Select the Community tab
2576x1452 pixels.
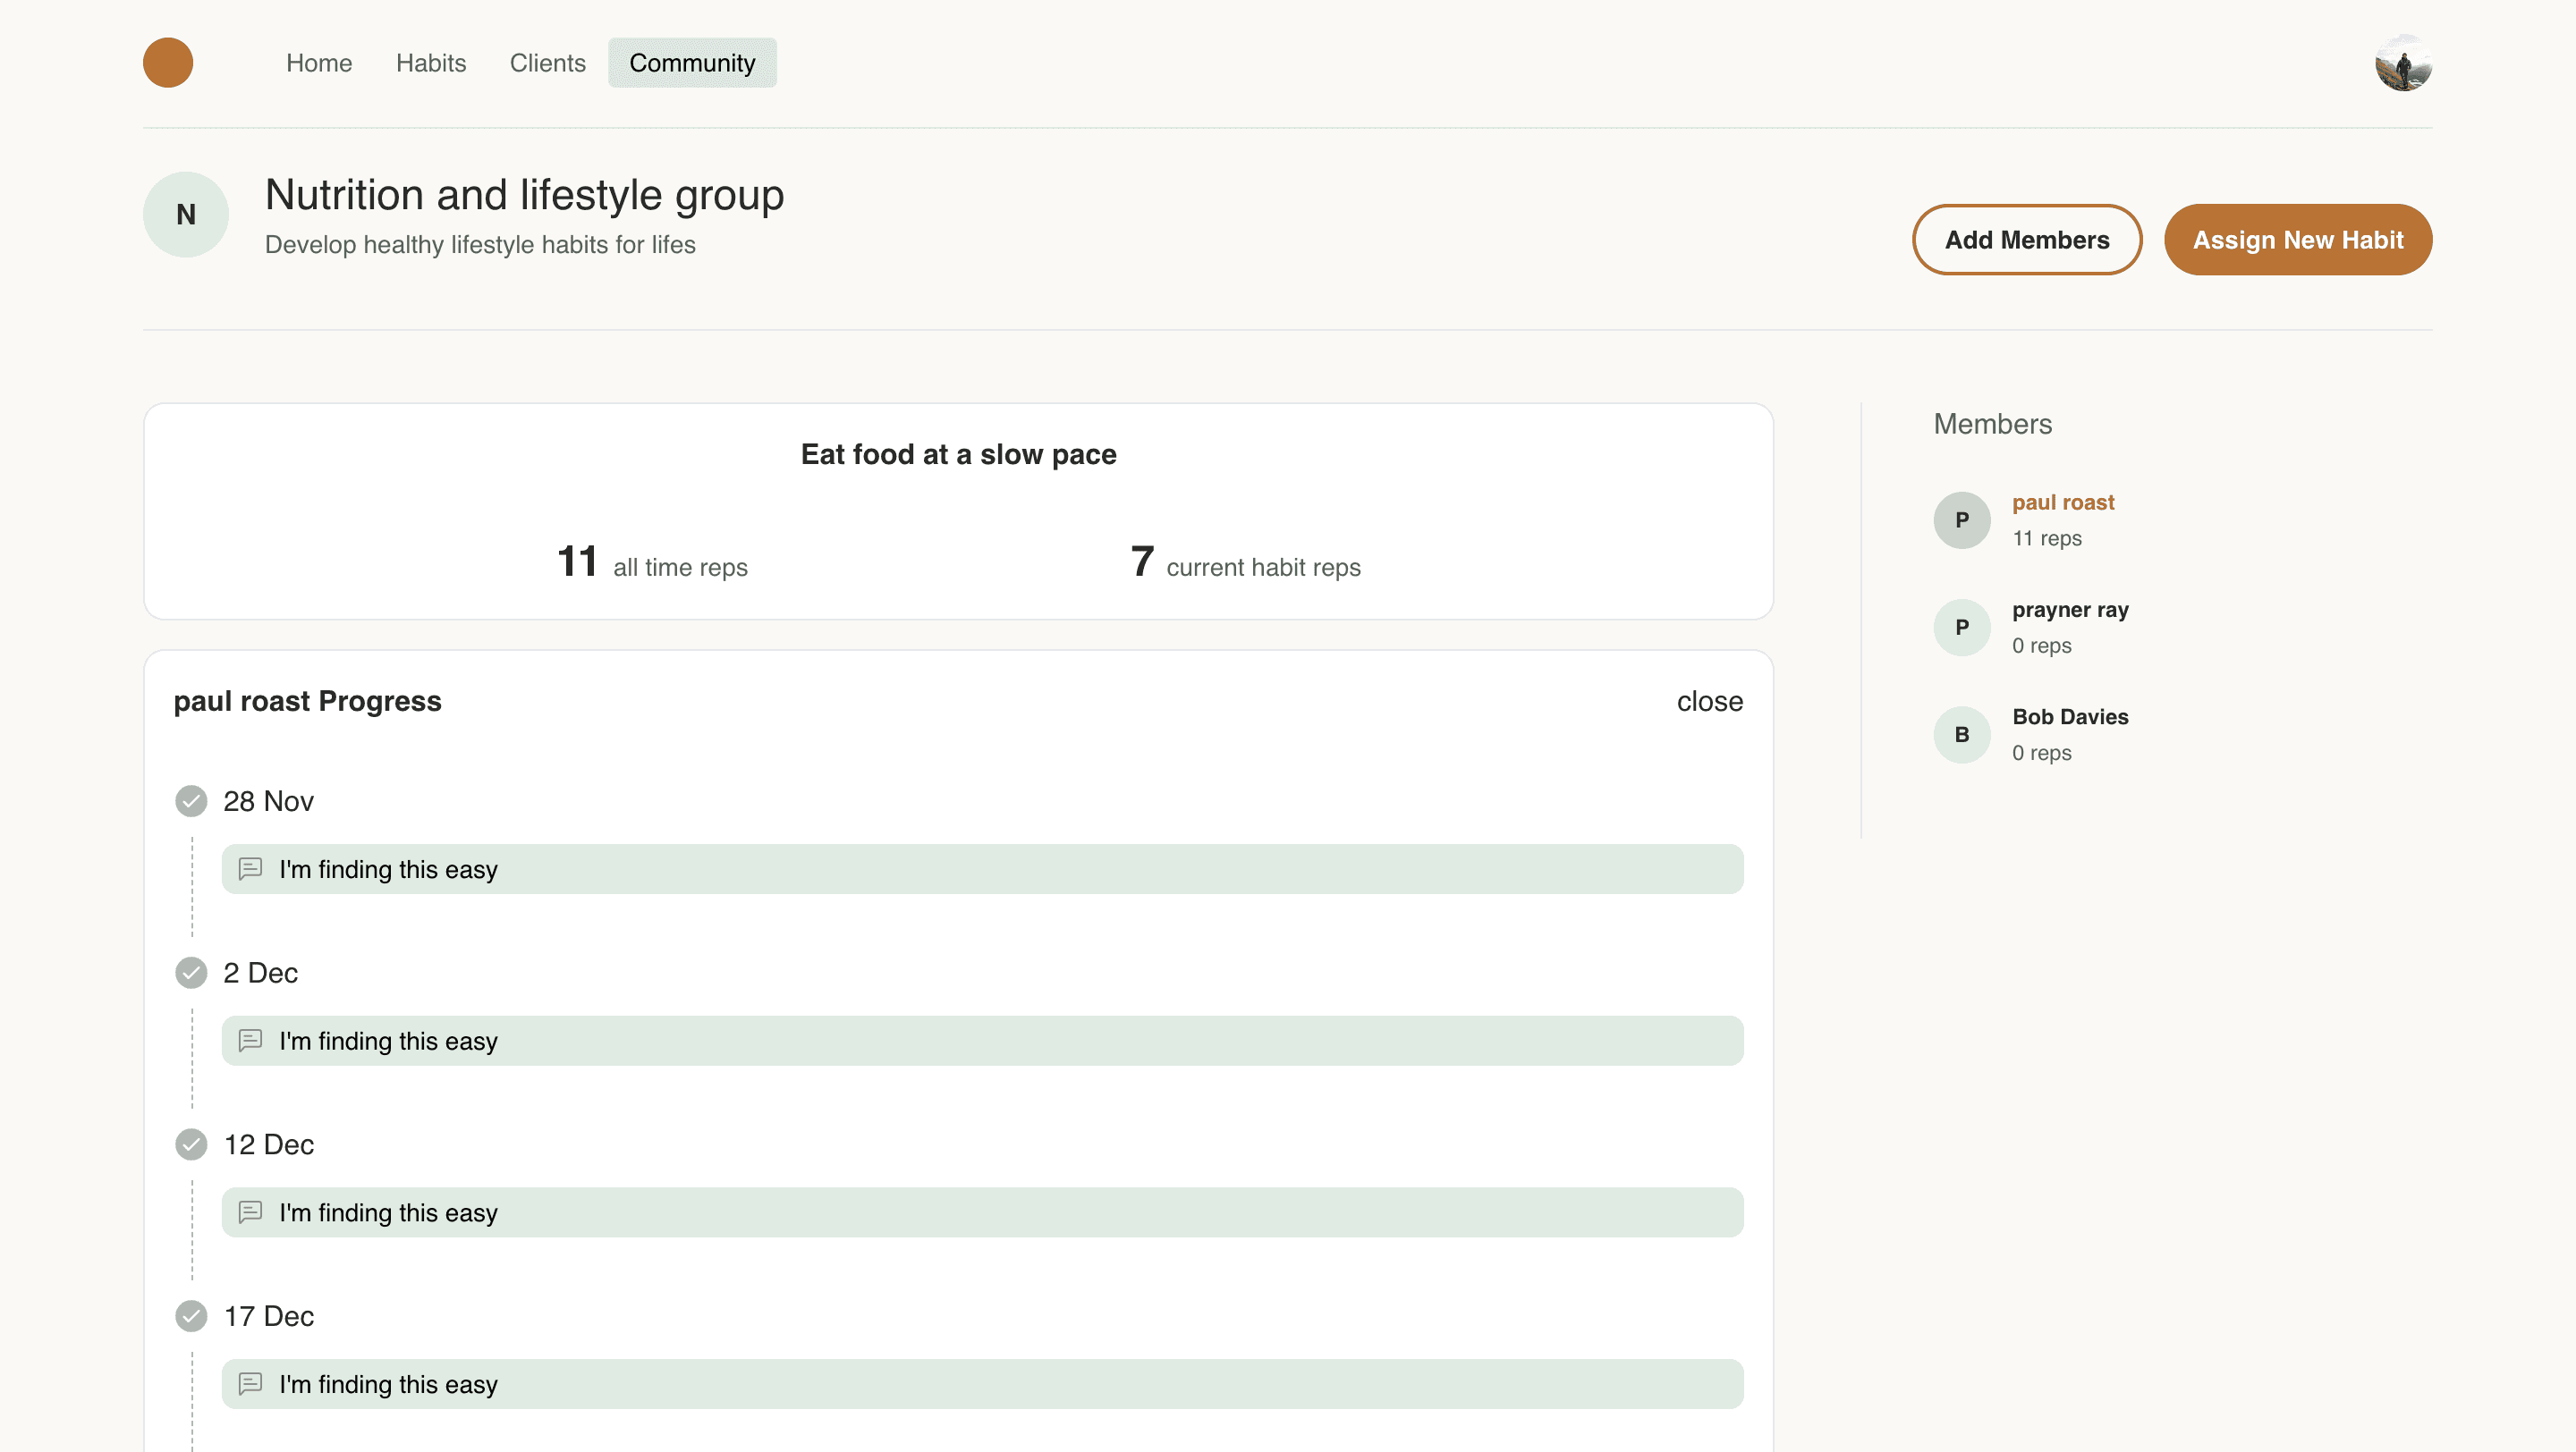[x=692, y=63]
